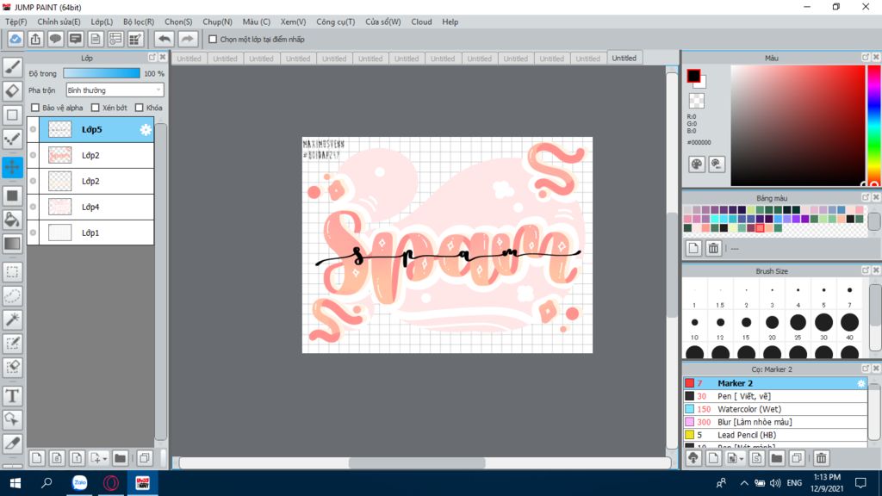
Task: Open Marker 2 brush settings gear
Action: [x=860, y=383]
